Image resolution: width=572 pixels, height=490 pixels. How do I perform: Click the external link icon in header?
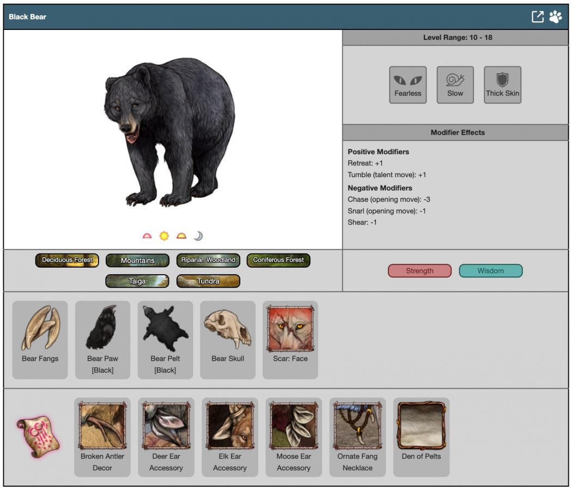click(538, 17)
